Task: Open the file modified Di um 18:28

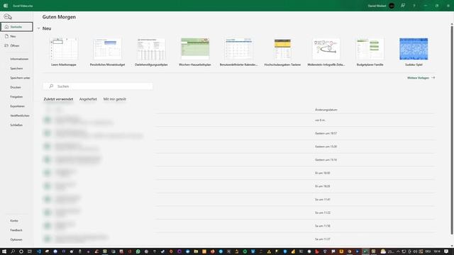Action: point(239,186)
